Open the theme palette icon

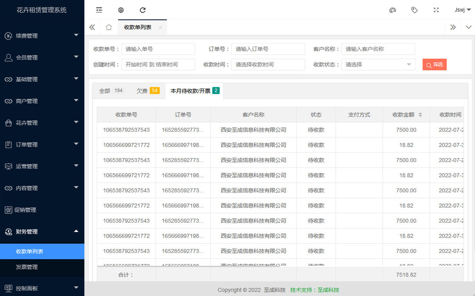point(393,10)
